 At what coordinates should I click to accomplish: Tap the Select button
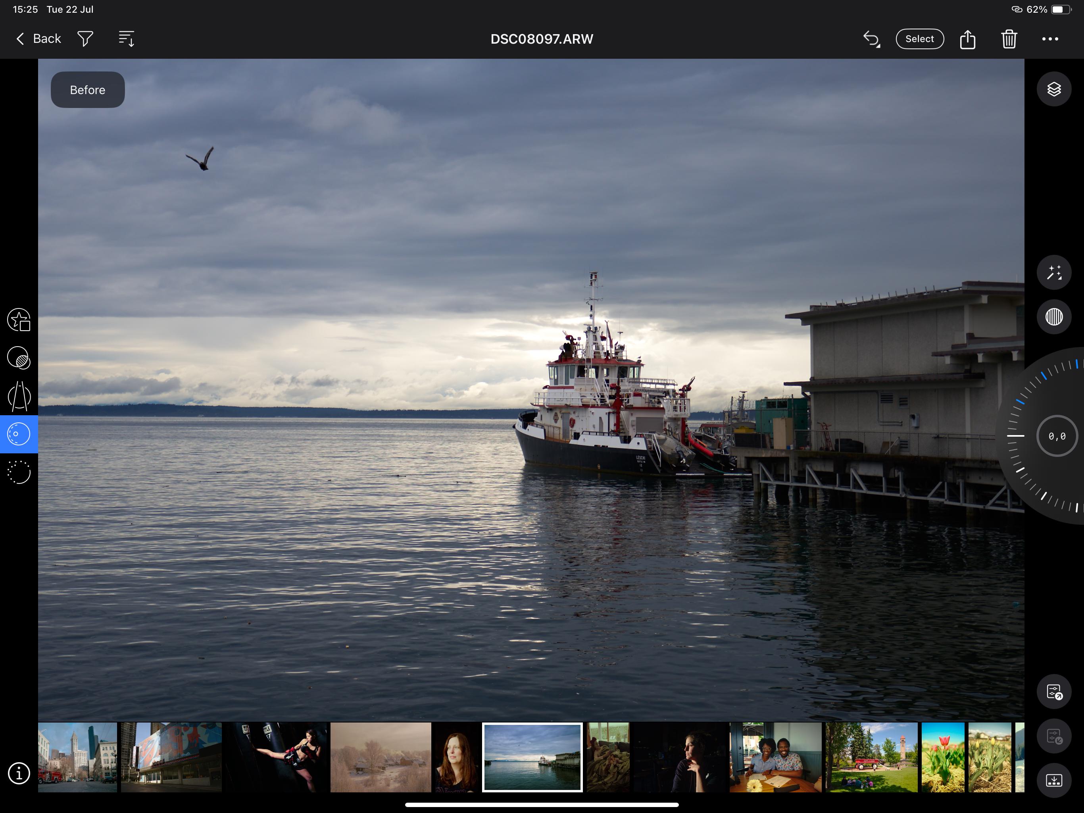click(919, 39)
